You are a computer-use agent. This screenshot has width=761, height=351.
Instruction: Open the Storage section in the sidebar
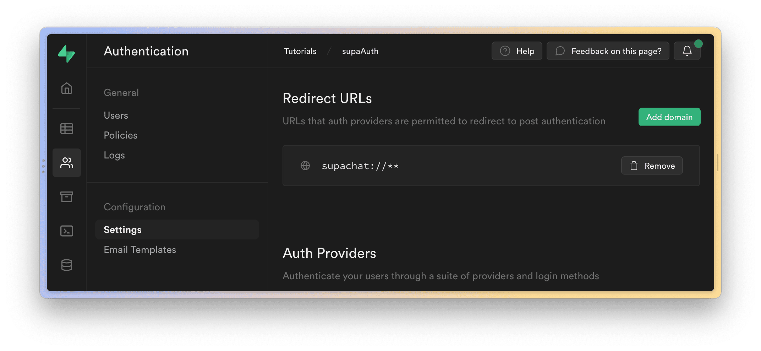[66, 196]
